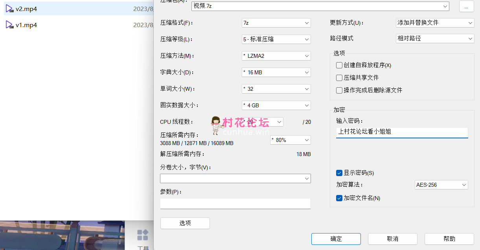Open the 字典大小 16 MB dropdown

(276, 72)
